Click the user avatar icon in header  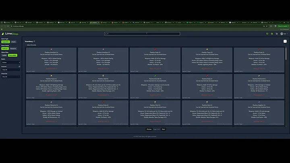click(x=282, y=34)
